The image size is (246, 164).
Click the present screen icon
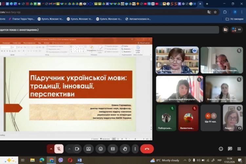click(88, 149)
